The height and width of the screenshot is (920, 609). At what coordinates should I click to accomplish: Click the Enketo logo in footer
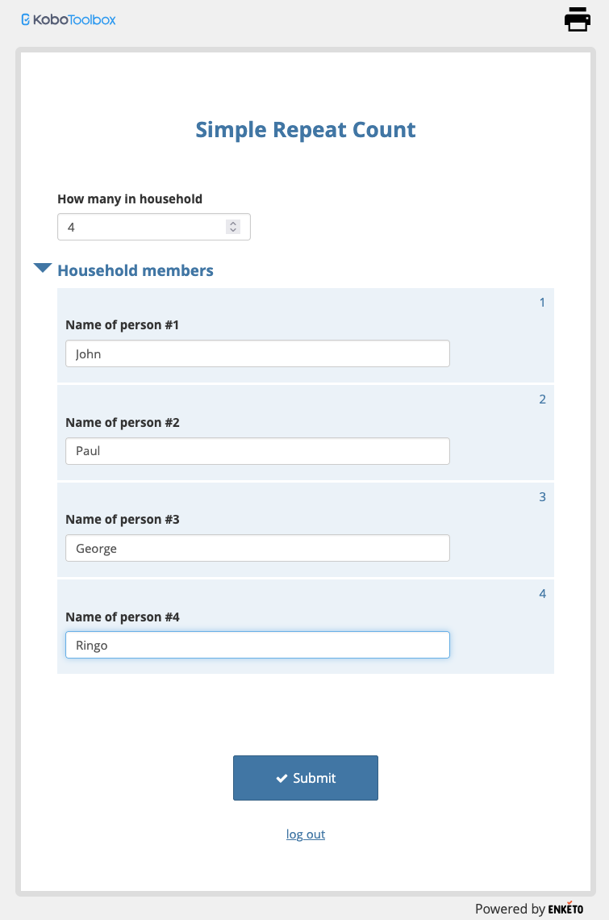pyautogui.click(x=565, y=909)
